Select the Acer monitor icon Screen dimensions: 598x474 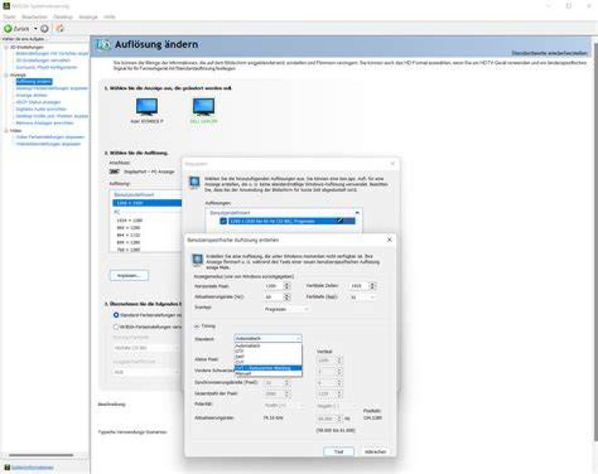click(x=147, y=107)
